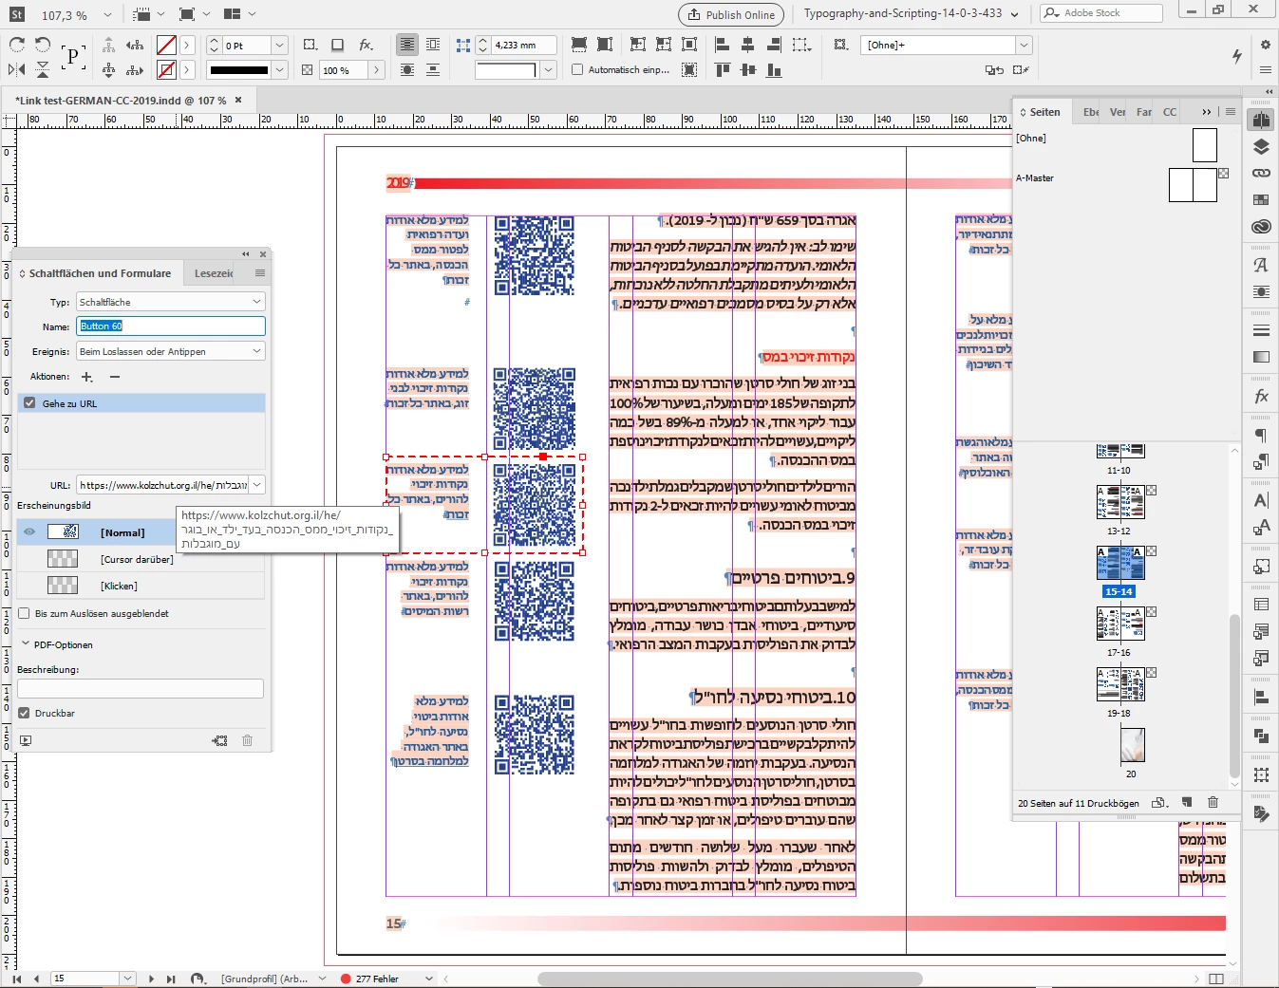The height and width of the screenshot is (988, 1279).
Task: Apply drop shadow icon in control bar
Action: [337, 45]
